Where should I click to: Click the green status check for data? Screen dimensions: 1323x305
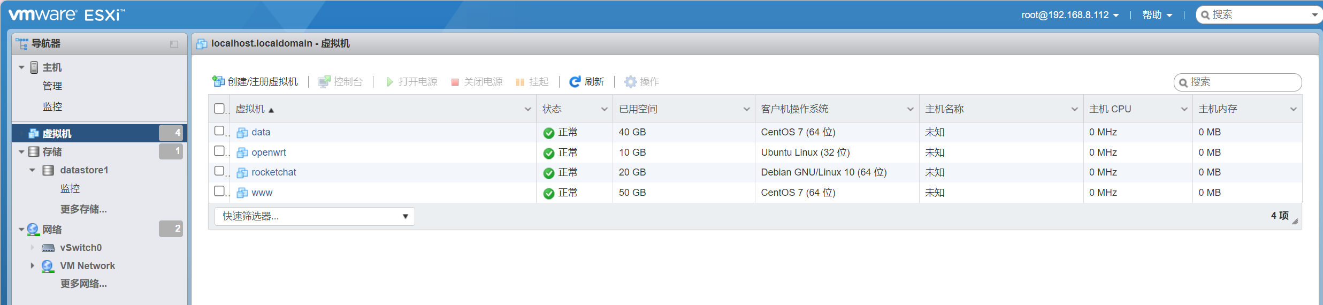pyautogui.click(x=548, y=133)
